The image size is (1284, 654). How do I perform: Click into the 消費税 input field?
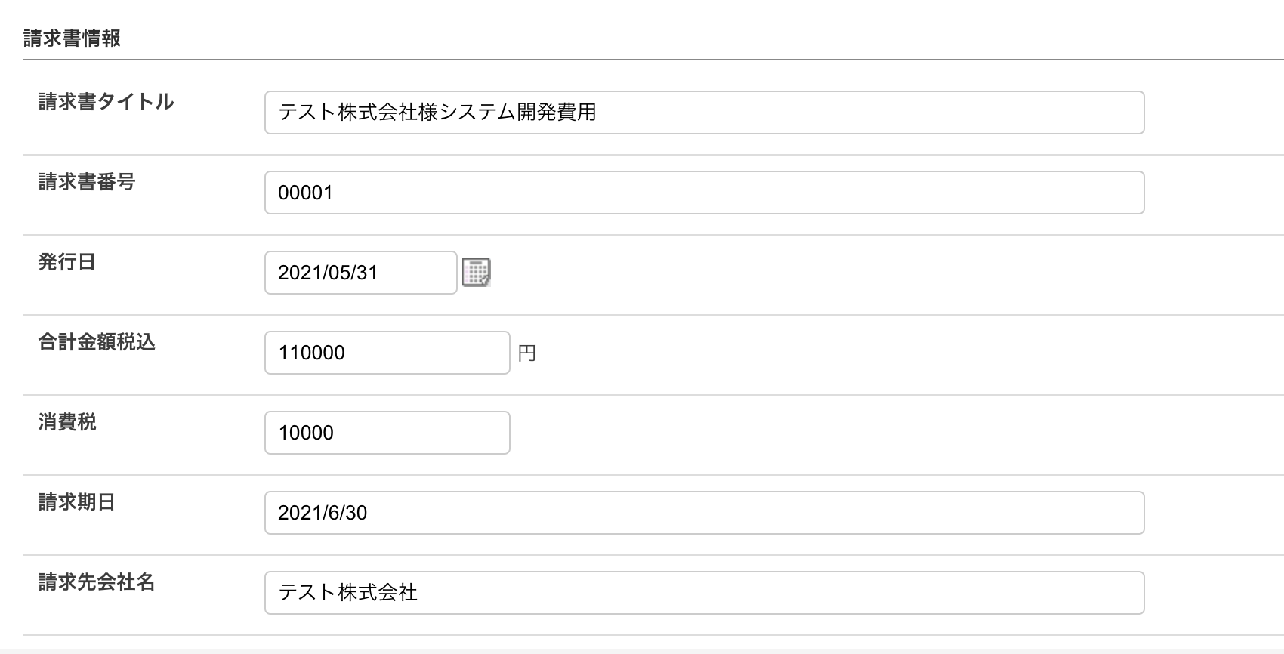coord(387,433)
